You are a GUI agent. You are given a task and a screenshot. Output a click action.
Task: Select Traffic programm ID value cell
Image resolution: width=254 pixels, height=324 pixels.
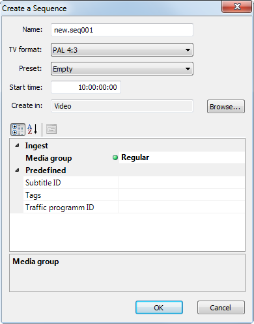coord(182,208)
